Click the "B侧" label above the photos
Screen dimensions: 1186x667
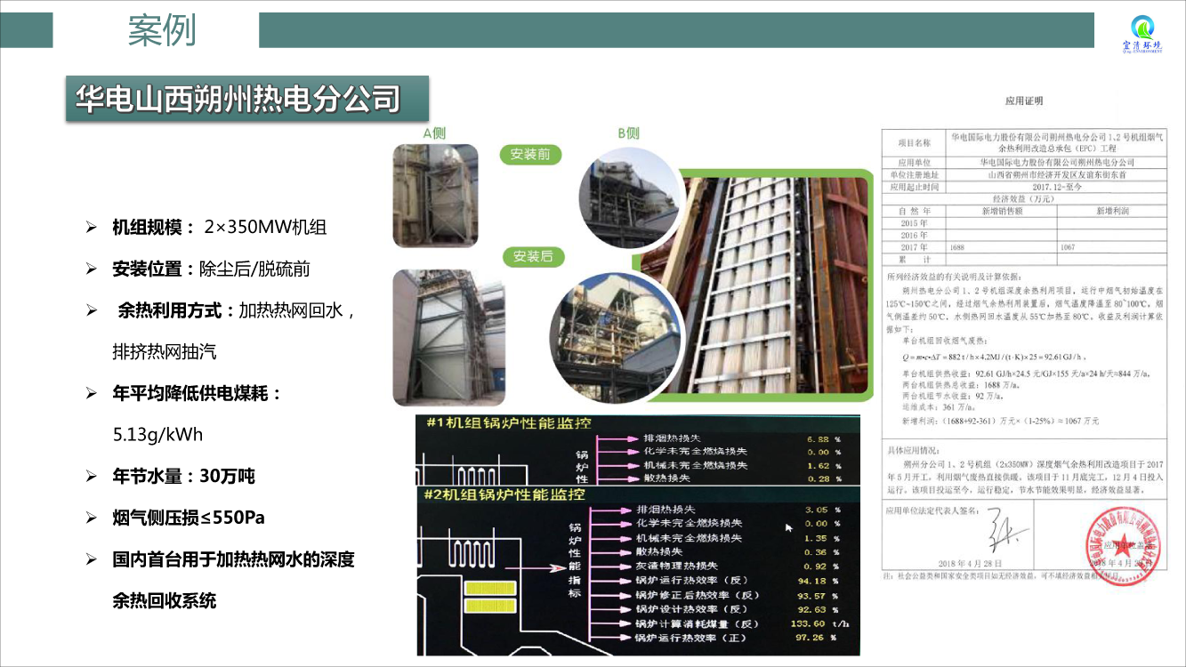point(628,133)
